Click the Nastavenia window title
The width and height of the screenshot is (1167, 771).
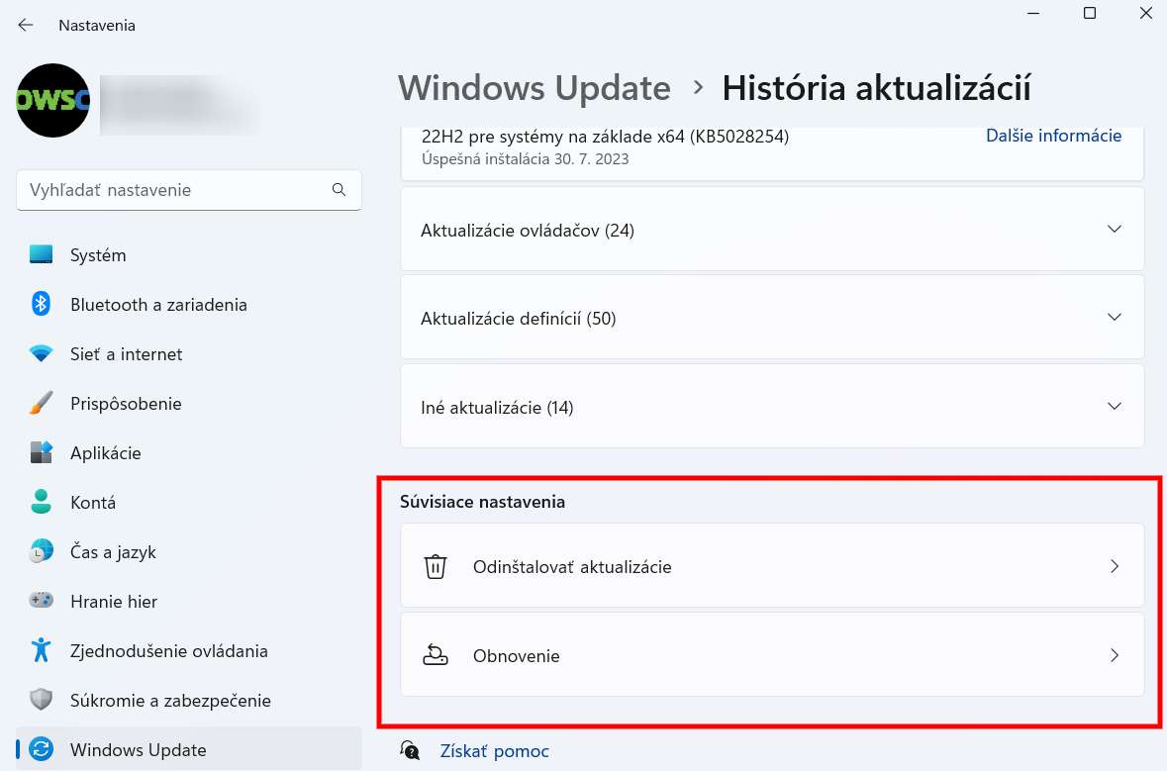[x=97, y=26]
